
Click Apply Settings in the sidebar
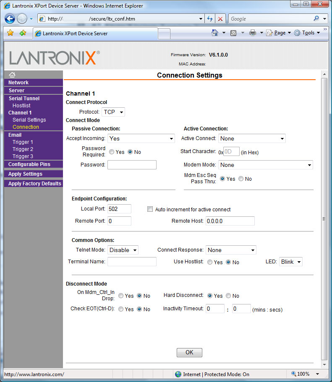25,174
